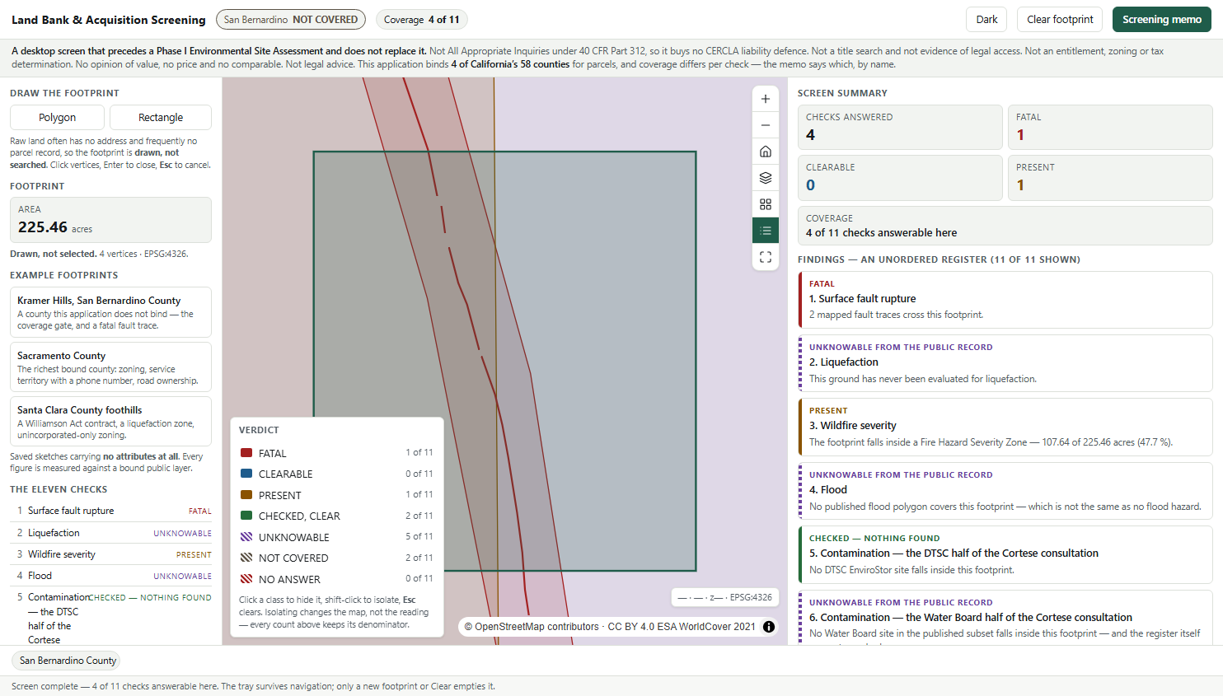
Task: Open finding 2 Liquefaction card
Action: point(1005,363)
